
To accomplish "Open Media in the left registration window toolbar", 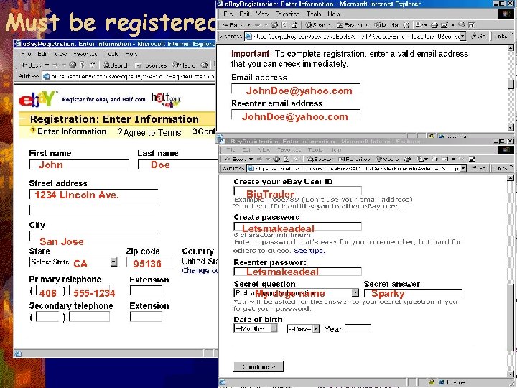I will (x=185, y=65).
